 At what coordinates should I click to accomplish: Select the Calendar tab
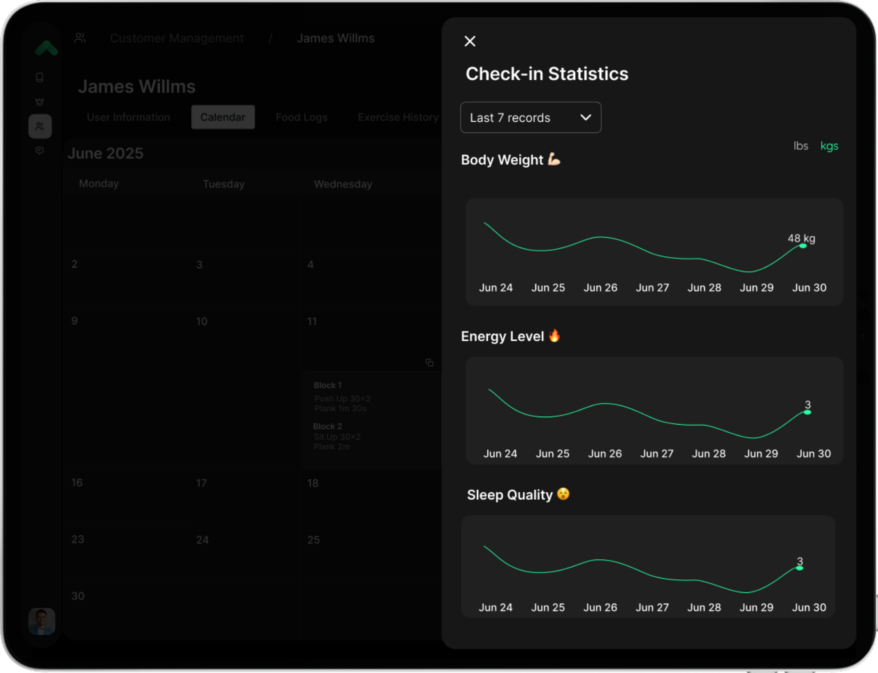point(223,117)
